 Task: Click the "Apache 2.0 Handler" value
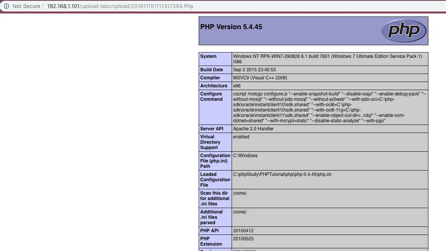253,129
